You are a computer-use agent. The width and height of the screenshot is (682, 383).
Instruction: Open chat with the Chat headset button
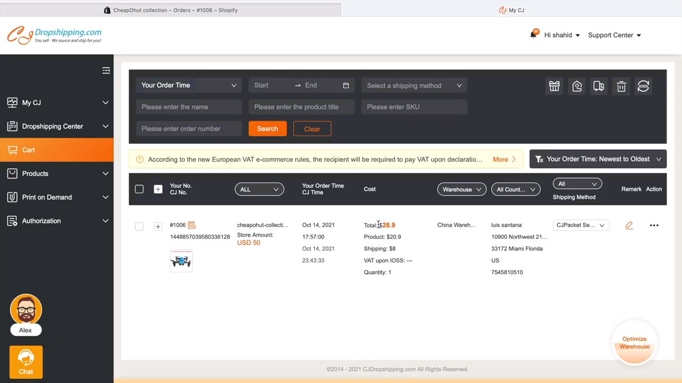tap(26, 362)
